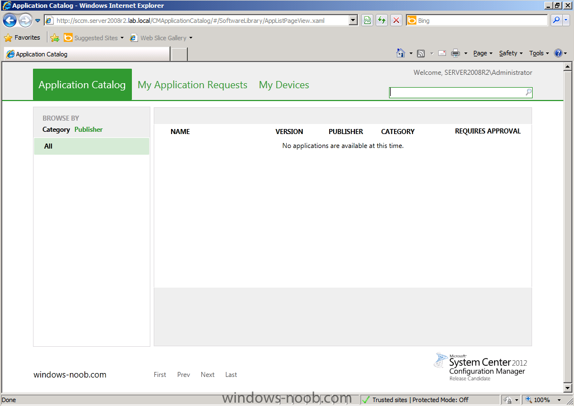Switch to My Devices tab
This screenshot has height=406, width=574.
pos(284,85)
